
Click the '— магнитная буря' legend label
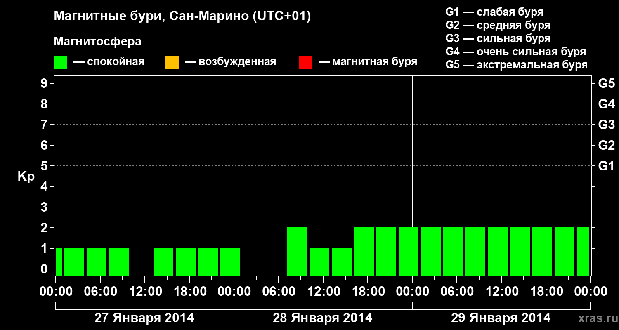pos(368,62)
